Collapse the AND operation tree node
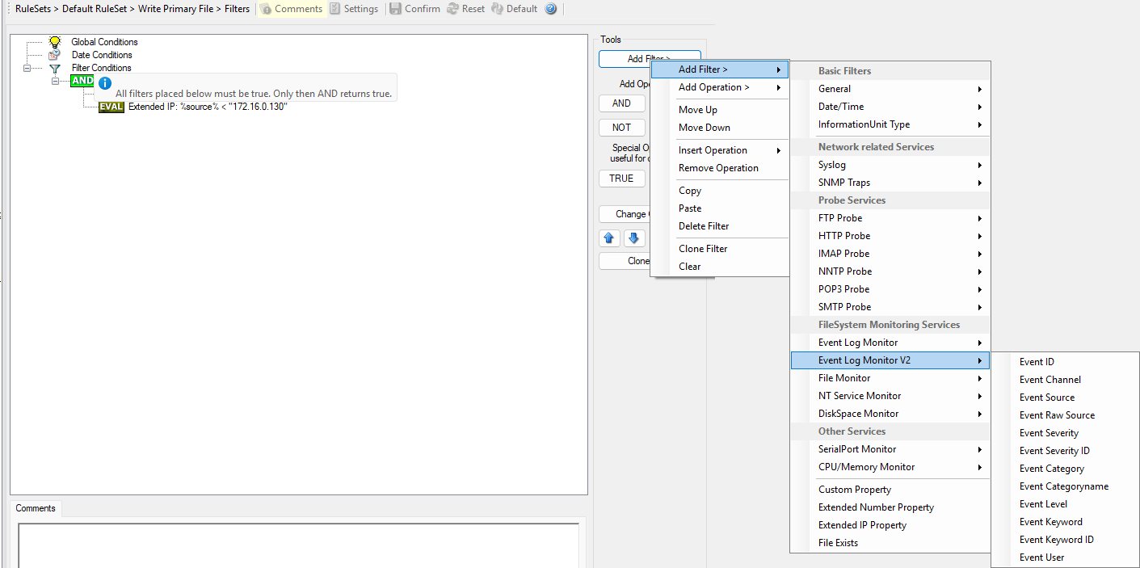Screen dimensions: 1140x568 tap(56, 81)
